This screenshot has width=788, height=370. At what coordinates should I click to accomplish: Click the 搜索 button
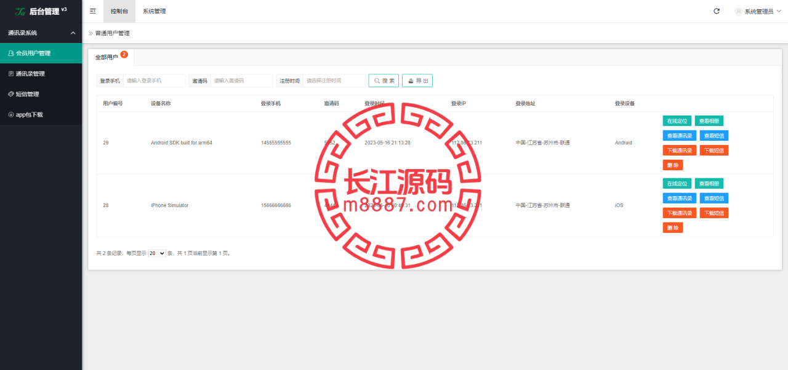384,81
